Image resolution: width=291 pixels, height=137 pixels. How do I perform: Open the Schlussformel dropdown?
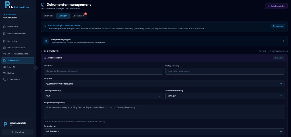[x=164, y=131]
